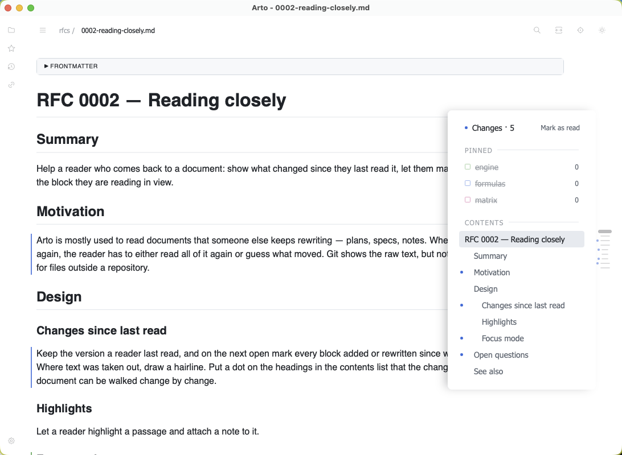Image resolution: width=622 pixels, height=455 pixels.
Task: Click the rfcs breadcrumb folder
Action: click(64, 31)
